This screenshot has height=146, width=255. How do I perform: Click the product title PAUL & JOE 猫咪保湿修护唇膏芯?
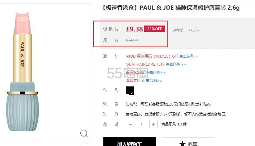click(x=171, y=8)
